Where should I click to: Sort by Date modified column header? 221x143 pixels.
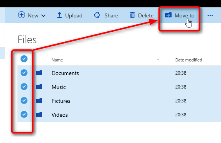tap(188, 60)
